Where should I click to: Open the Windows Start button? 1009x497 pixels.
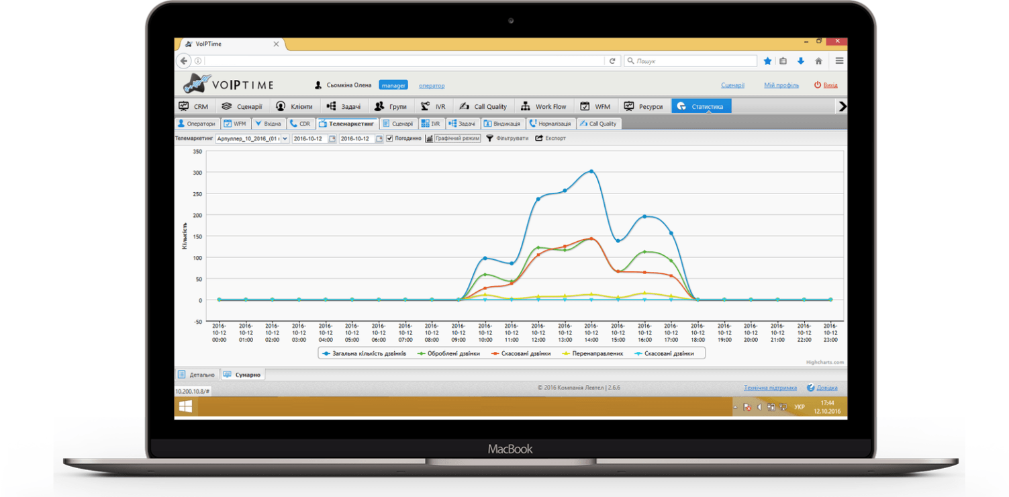pyautogui.click(x=186, y=406)
